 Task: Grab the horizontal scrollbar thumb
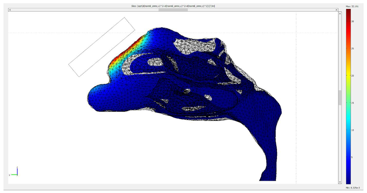click(x=173, y=9)
